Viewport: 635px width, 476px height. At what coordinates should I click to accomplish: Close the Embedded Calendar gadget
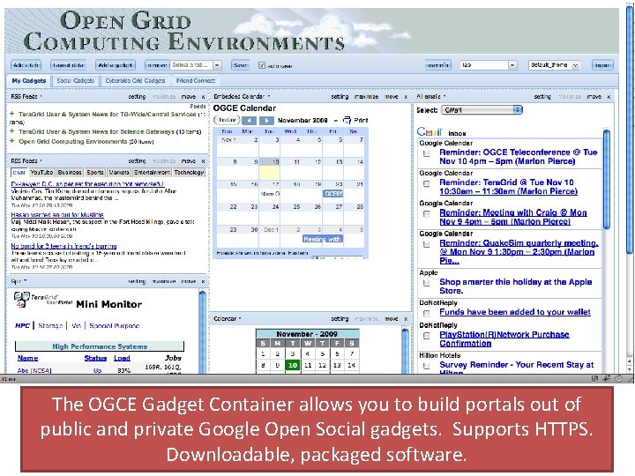click(406, 97)
